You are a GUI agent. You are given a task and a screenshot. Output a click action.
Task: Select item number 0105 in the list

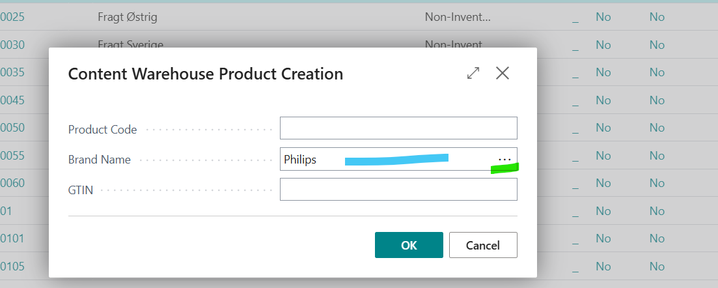pos(12,266)
